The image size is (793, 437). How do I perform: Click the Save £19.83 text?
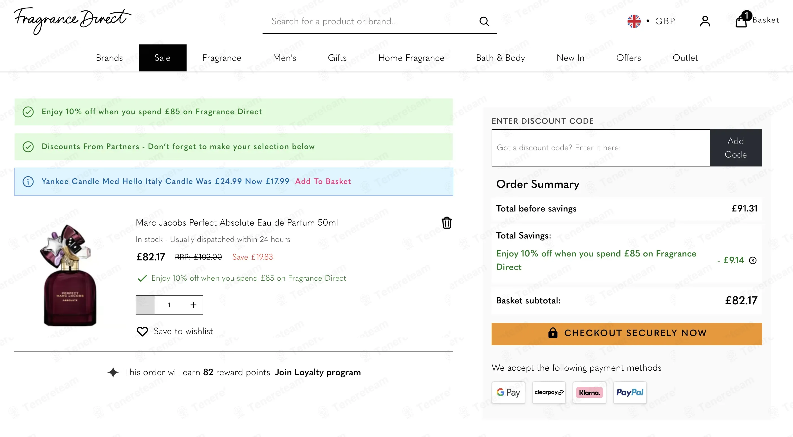point(252,257)
